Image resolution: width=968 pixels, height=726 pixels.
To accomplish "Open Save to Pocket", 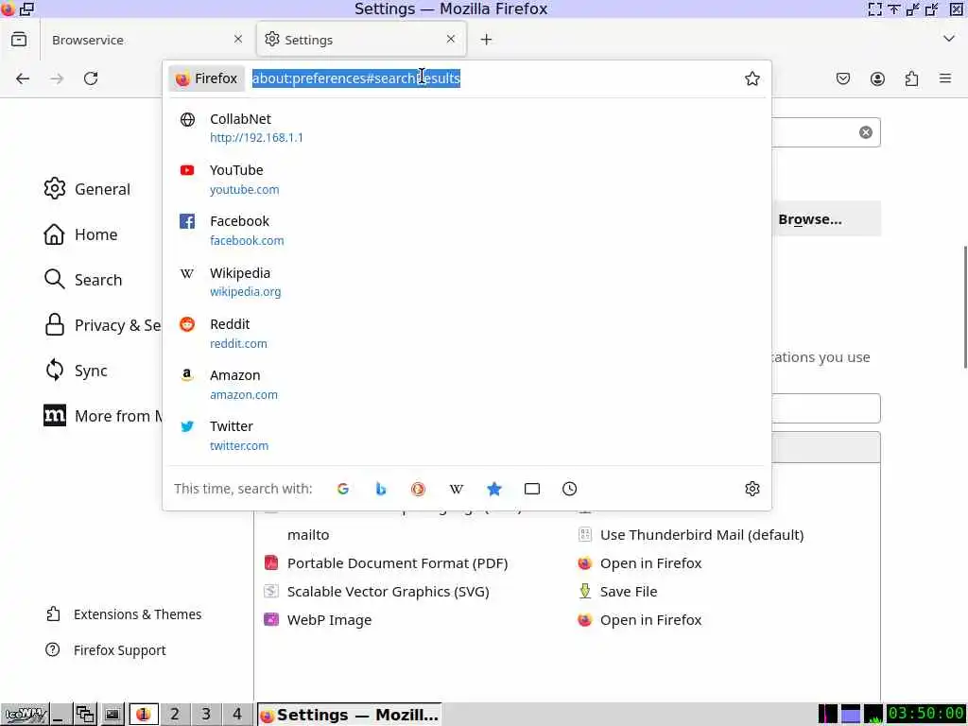I will pyautogui.click(x=843, y=78).
